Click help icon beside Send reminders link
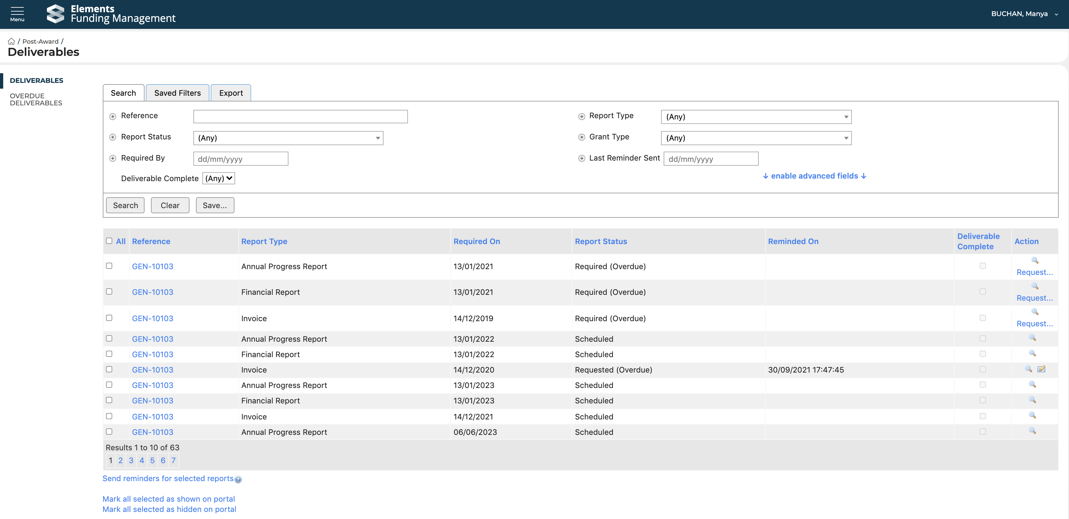 [238, 479]
